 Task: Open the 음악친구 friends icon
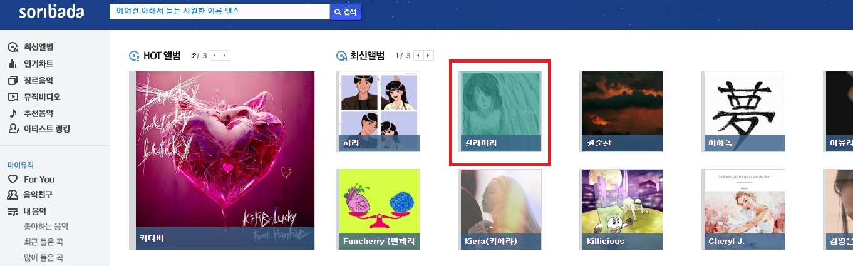coord(12,195)
